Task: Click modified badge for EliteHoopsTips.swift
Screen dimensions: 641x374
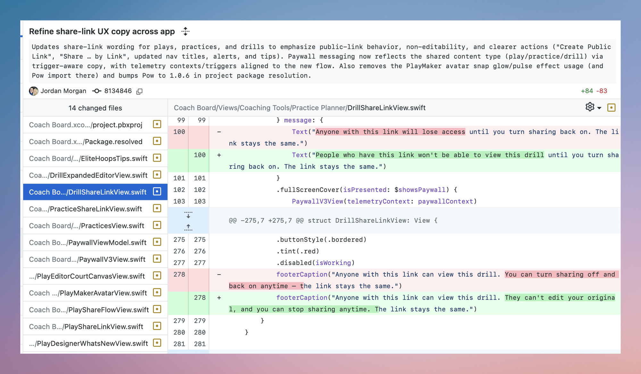Action: click(x=157, y=158)
